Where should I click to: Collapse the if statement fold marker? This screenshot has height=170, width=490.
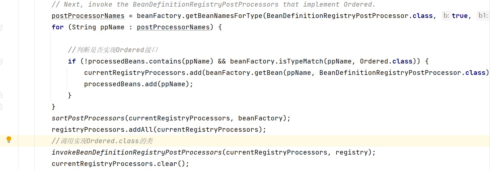click(1, 61)
